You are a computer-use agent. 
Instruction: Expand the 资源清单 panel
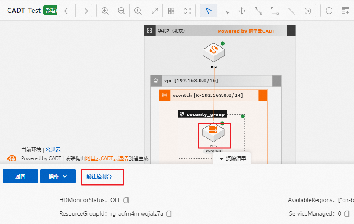[x=233, y=158]
